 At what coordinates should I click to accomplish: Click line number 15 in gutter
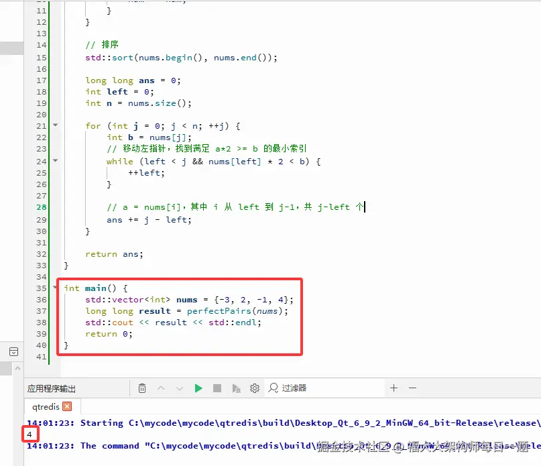click(41, 58)
